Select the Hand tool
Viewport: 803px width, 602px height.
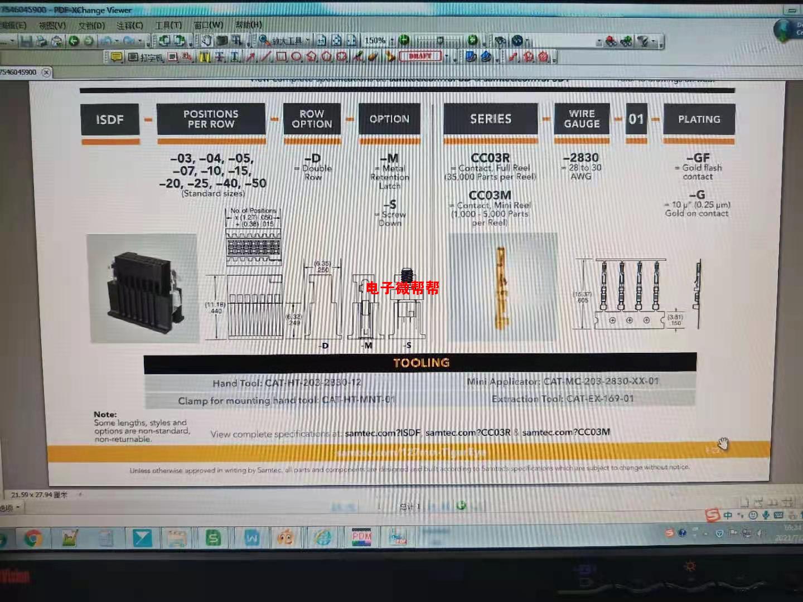[x=207, y=41]
